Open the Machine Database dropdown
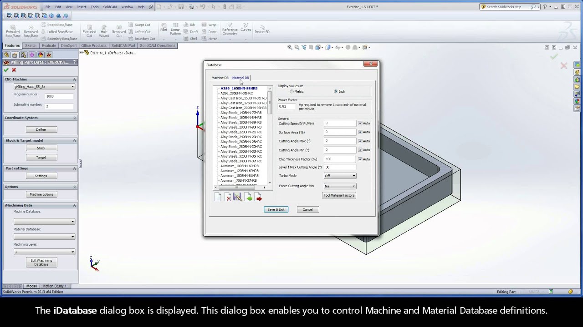The width and height of the screenshot is (583, 327). click(44, 222)
